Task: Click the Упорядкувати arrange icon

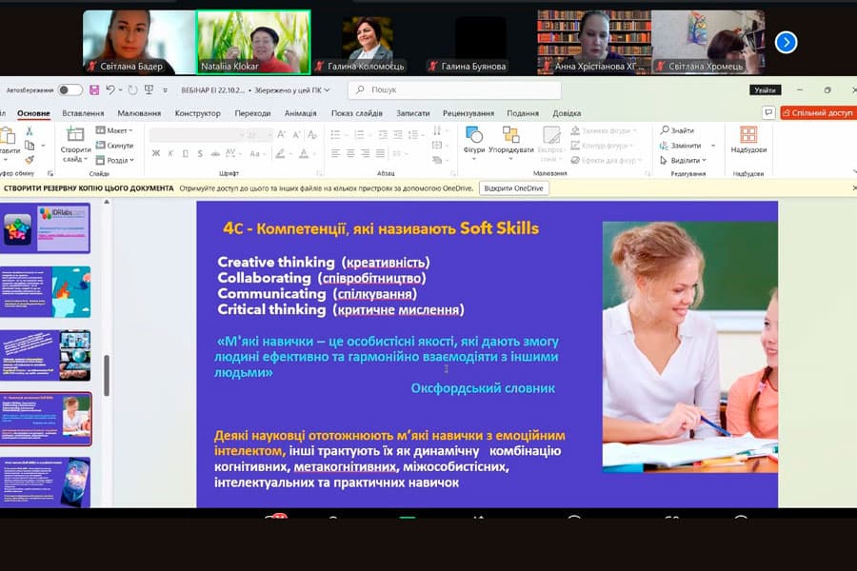Action: pos(512,135)
